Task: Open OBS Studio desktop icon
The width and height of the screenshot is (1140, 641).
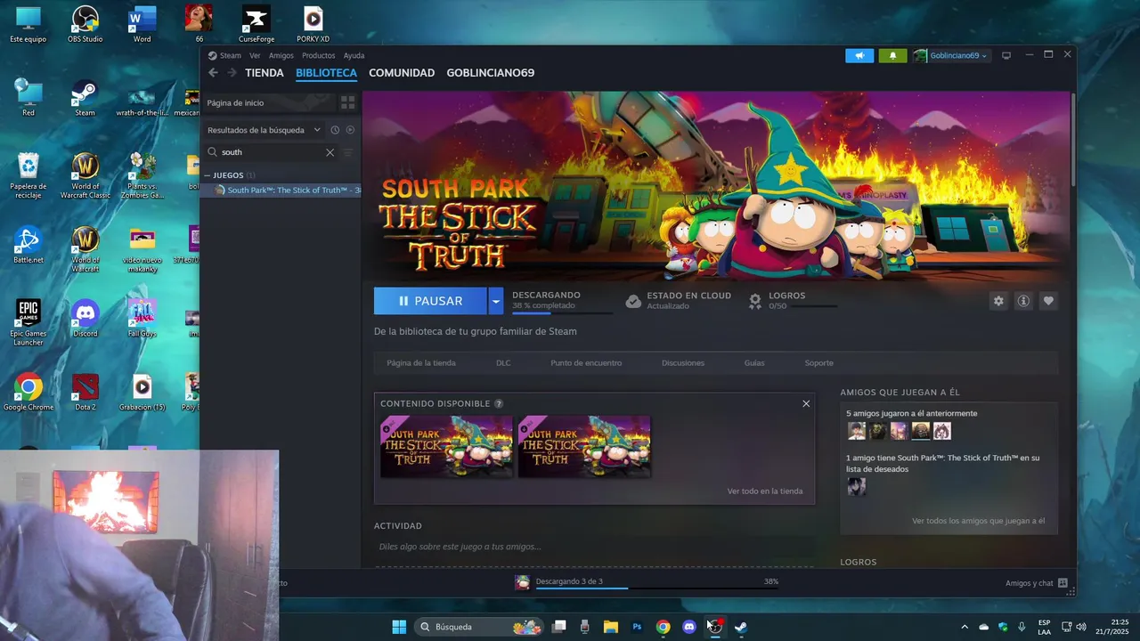Action: click(x=85, y=24)
